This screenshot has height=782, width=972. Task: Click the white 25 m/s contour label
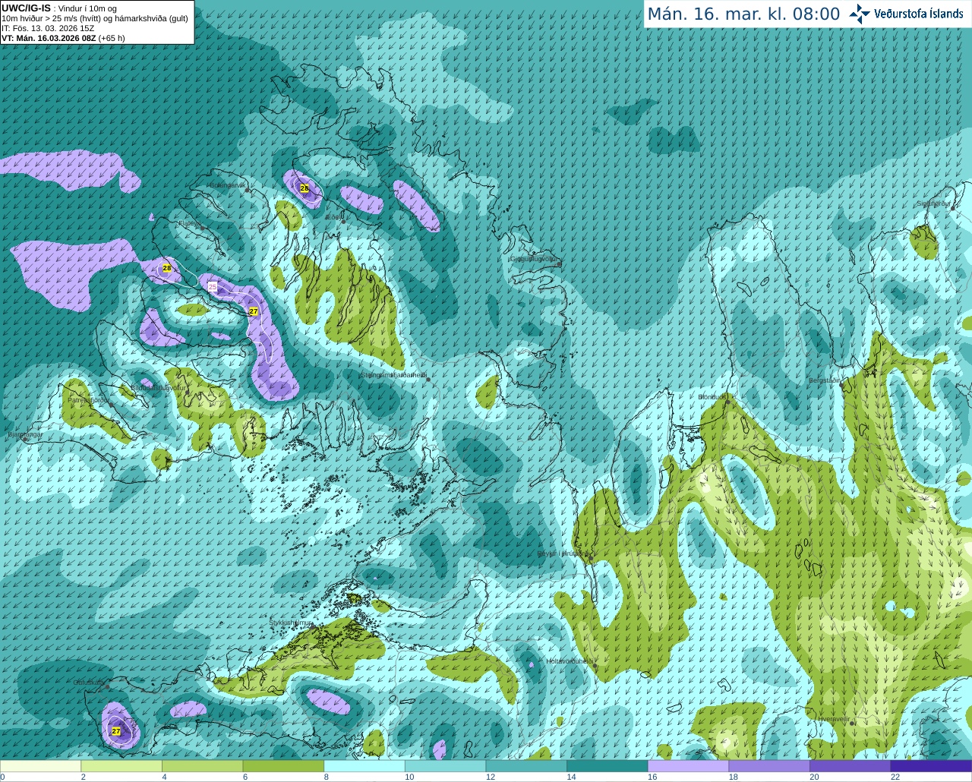(213, 286)
